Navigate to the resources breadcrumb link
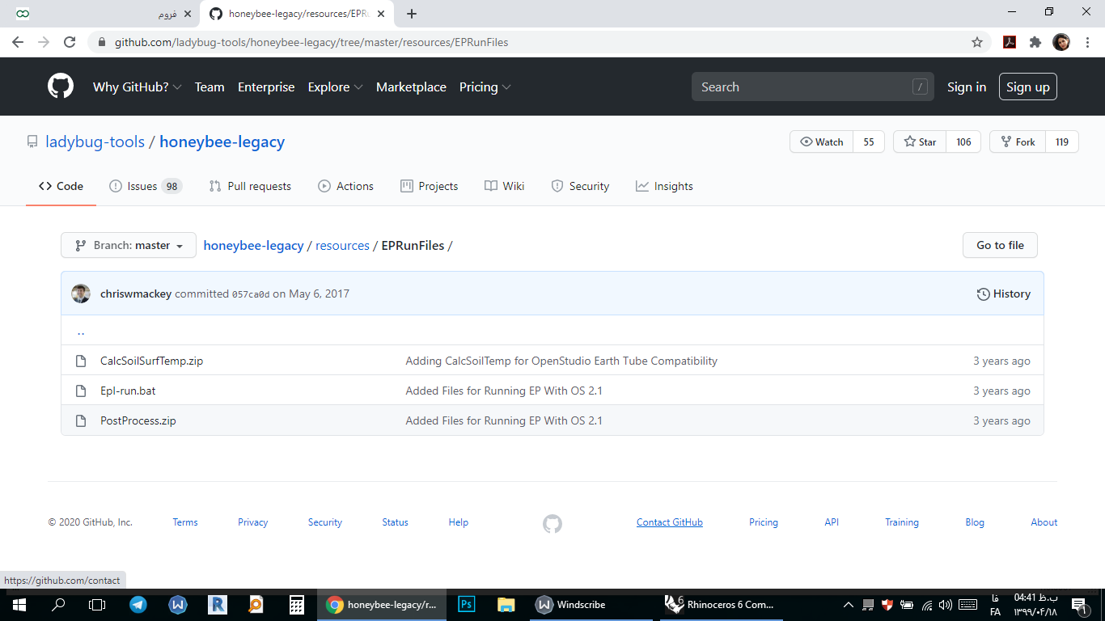 point(342,245)
